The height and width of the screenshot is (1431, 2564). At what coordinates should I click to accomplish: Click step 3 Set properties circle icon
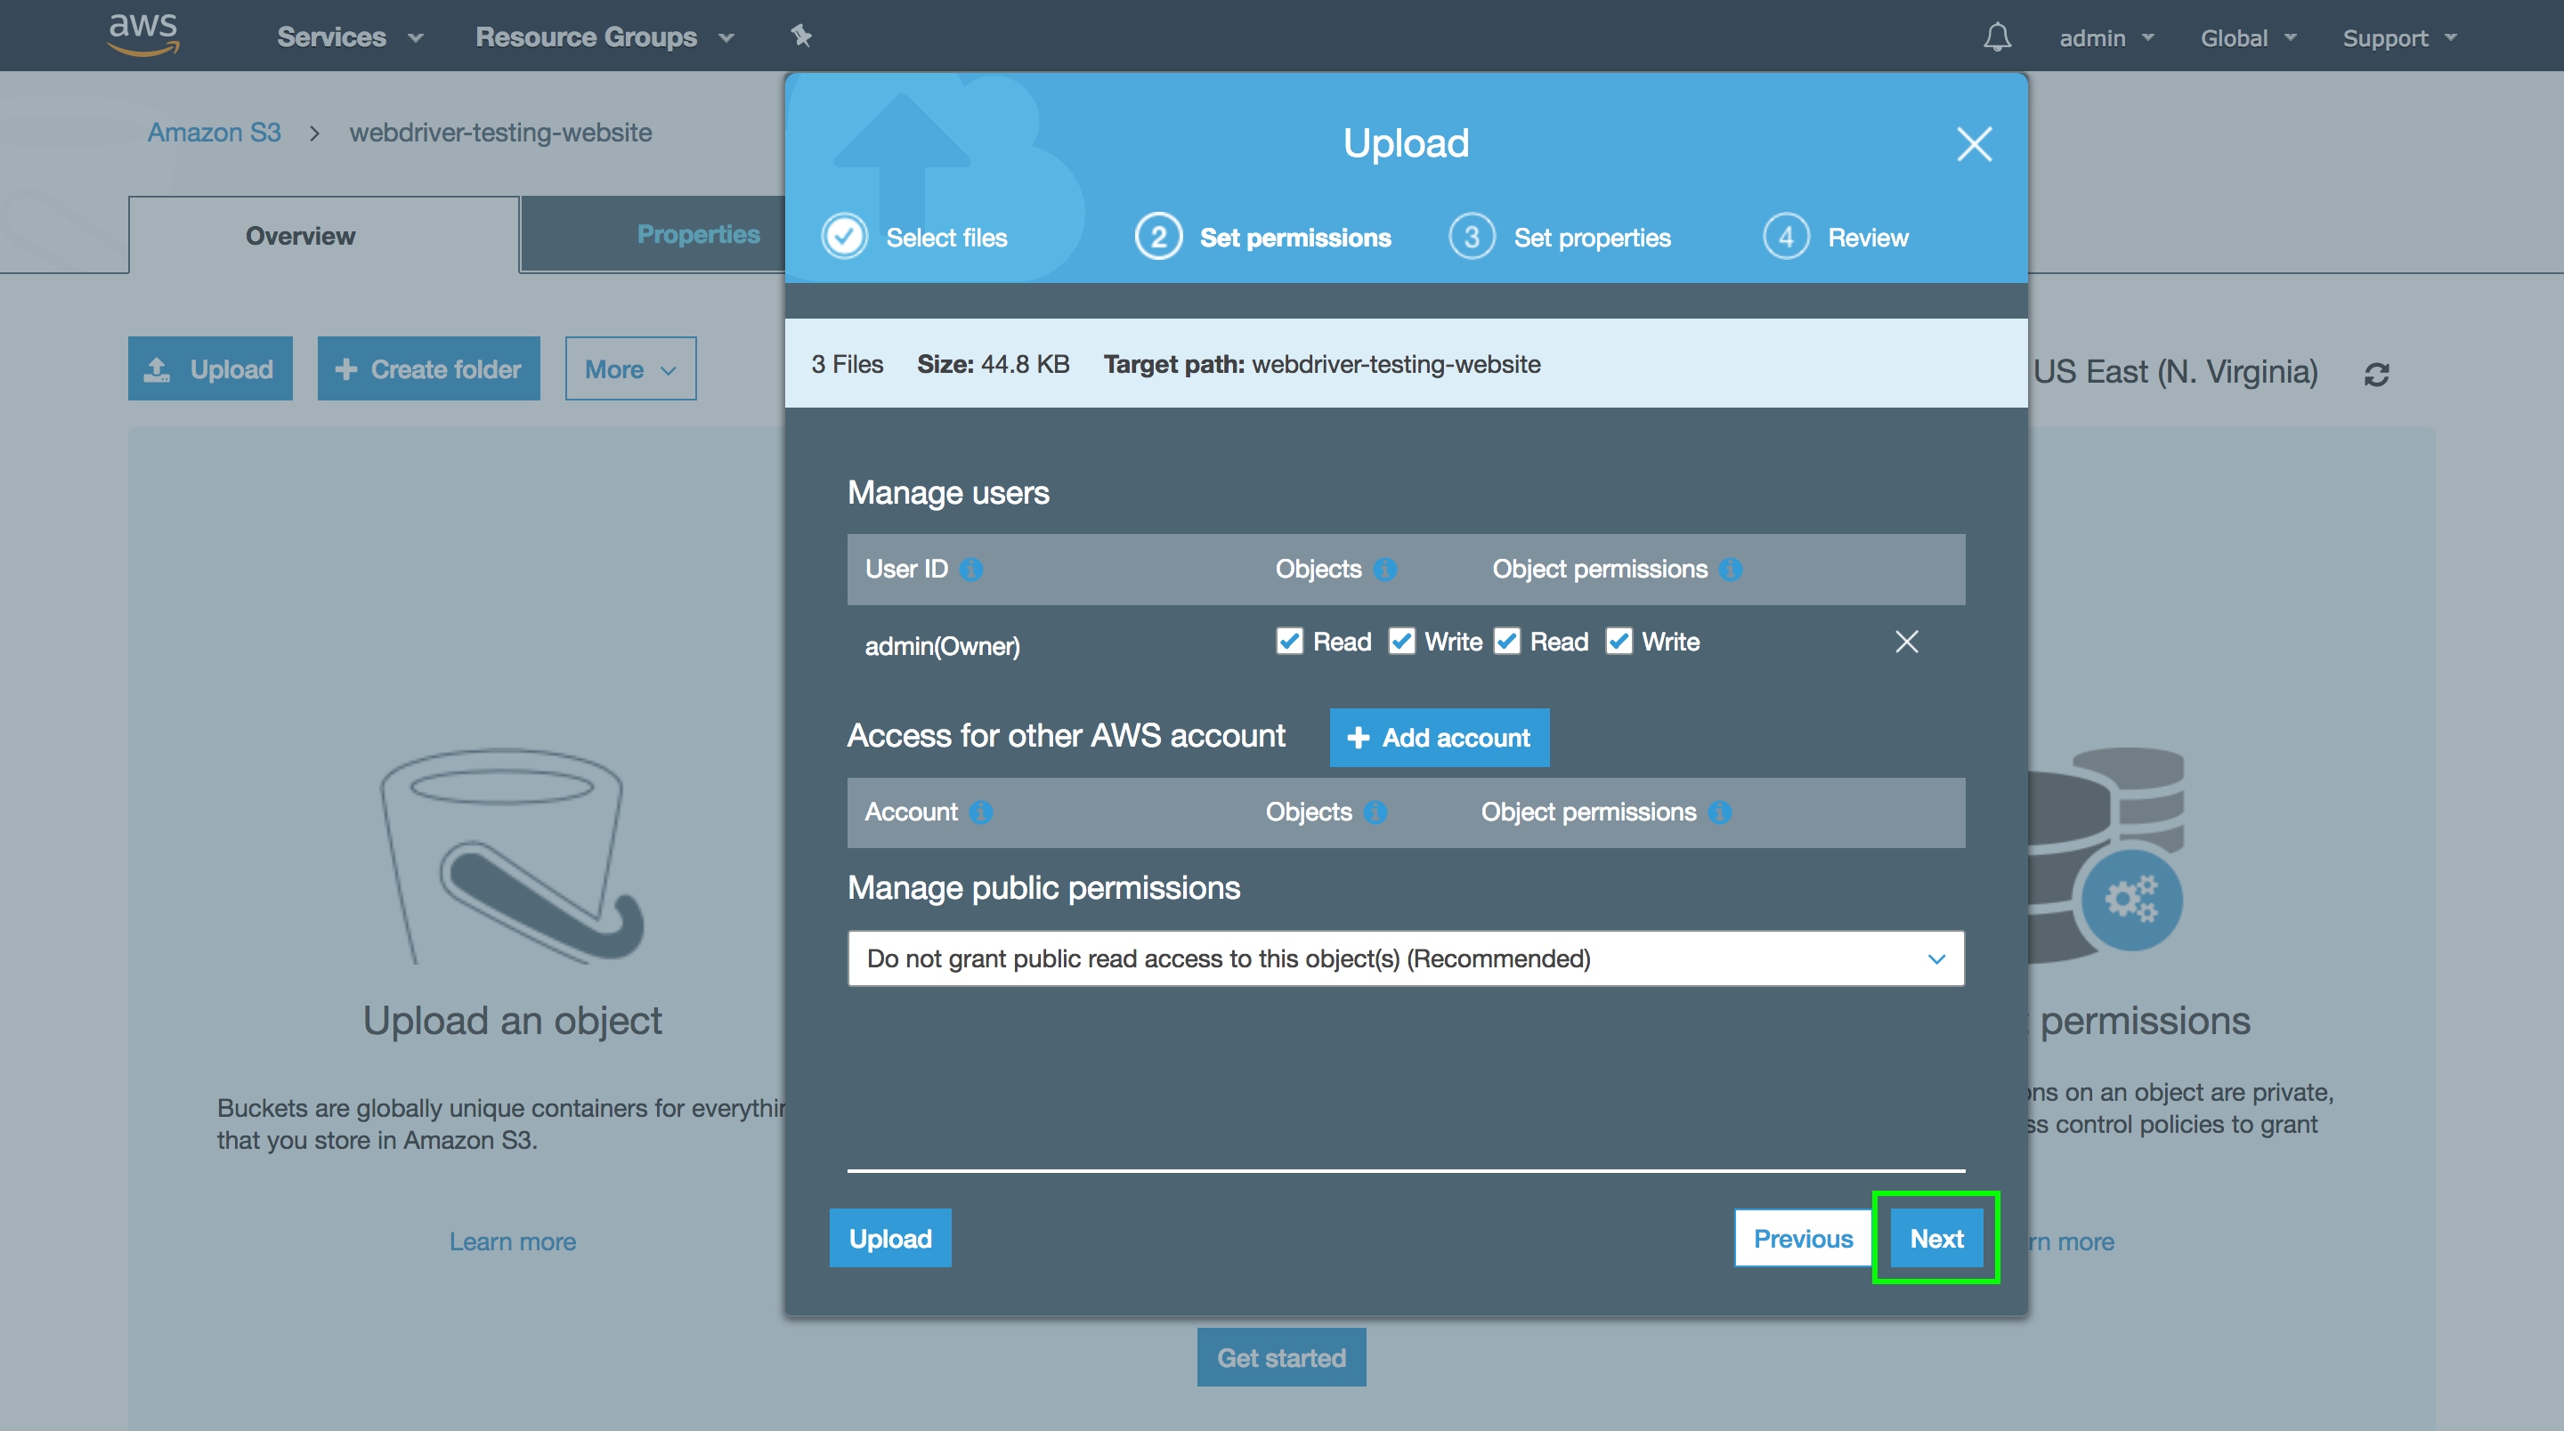1471,237
